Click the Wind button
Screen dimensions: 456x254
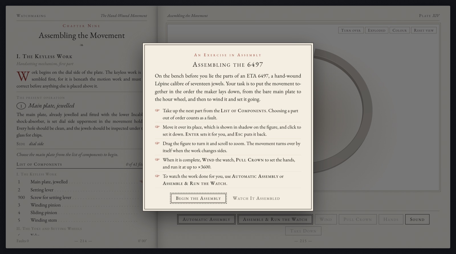tap(326, 219)
